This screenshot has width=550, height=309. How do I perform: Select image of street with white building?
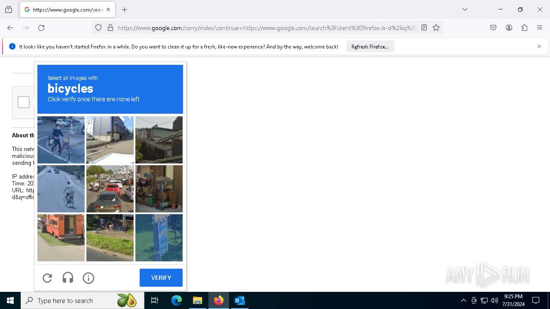coord(110,140)
